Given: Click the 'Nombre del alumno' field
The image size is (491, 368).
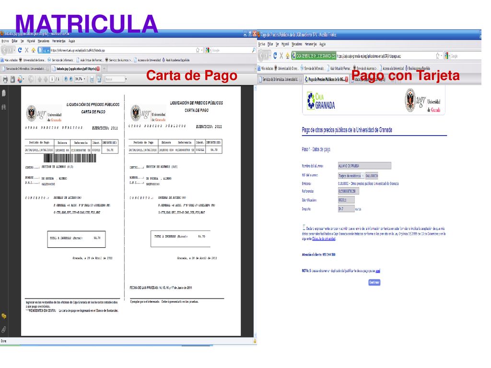Looking at the screenshot, I should 364,166.
